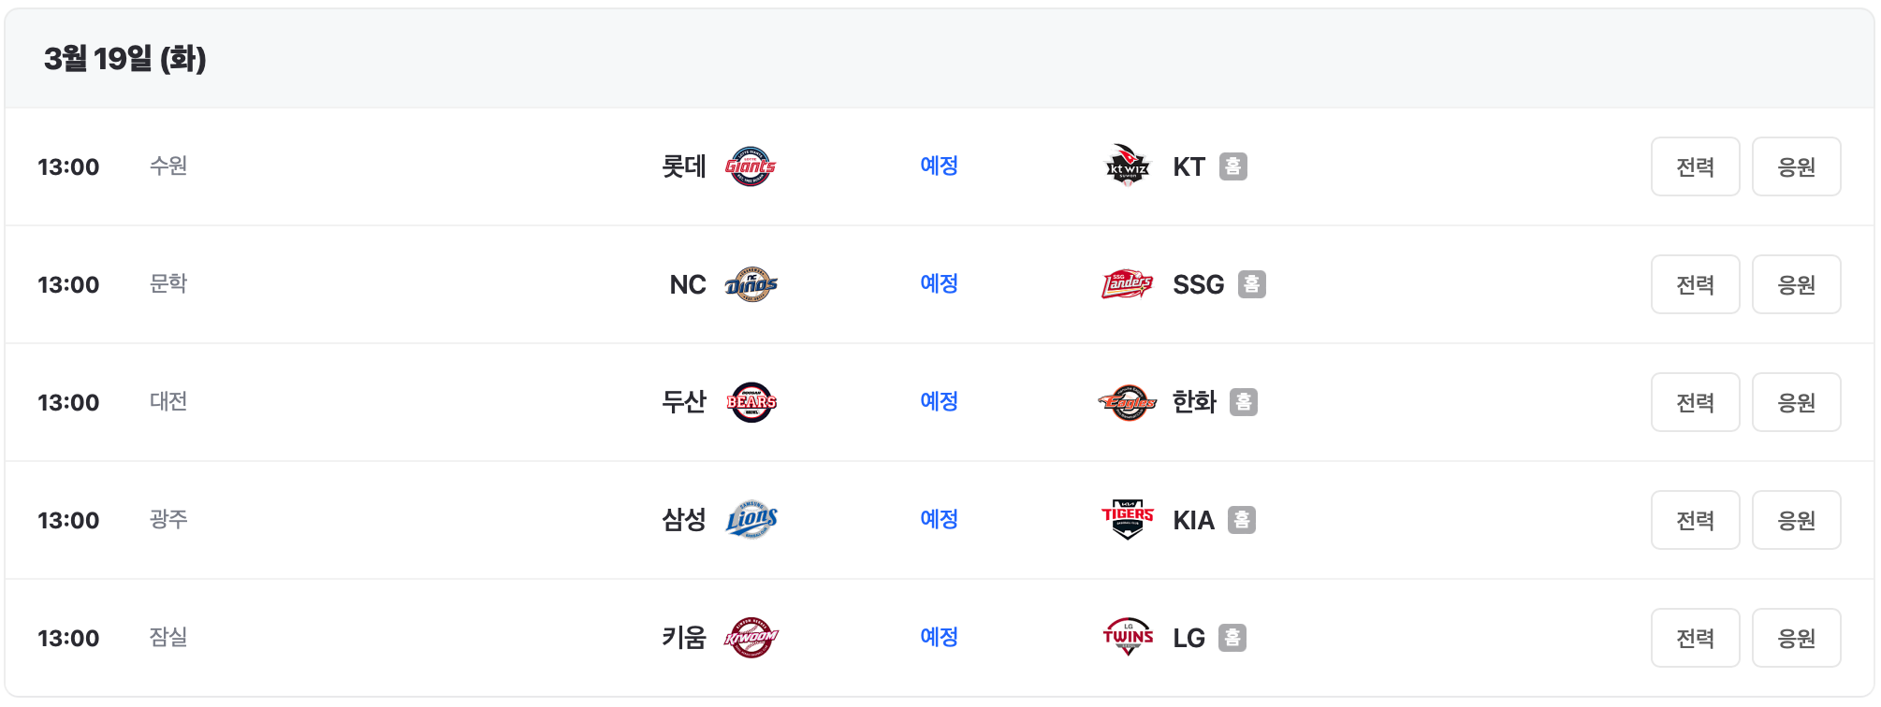Click the Samsung Lions logo
Screen dimensions: 1881x707
click(751, 519)
